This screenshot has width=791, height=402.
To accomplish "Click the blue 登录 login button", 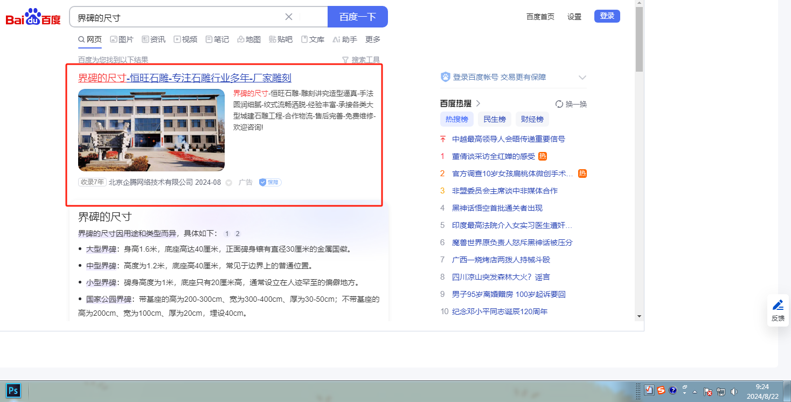I will 607,16.
